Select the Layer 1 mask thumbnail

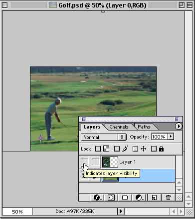point(114,162)
